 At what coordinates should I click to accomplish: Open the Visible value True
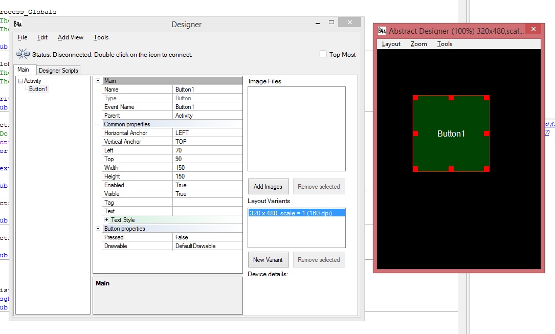[207, 194]
